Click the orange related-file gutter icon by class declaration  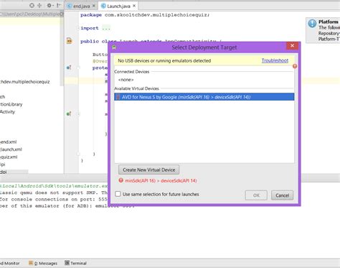click(x=70, y=41)
